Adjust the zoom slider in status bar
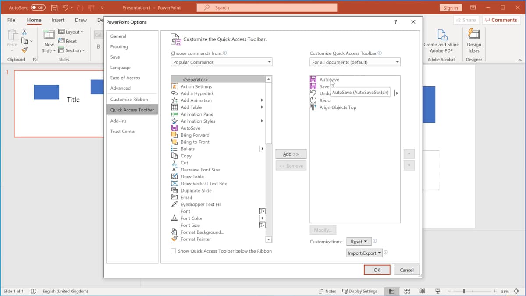526x296 pixels. tap(464, 291)
